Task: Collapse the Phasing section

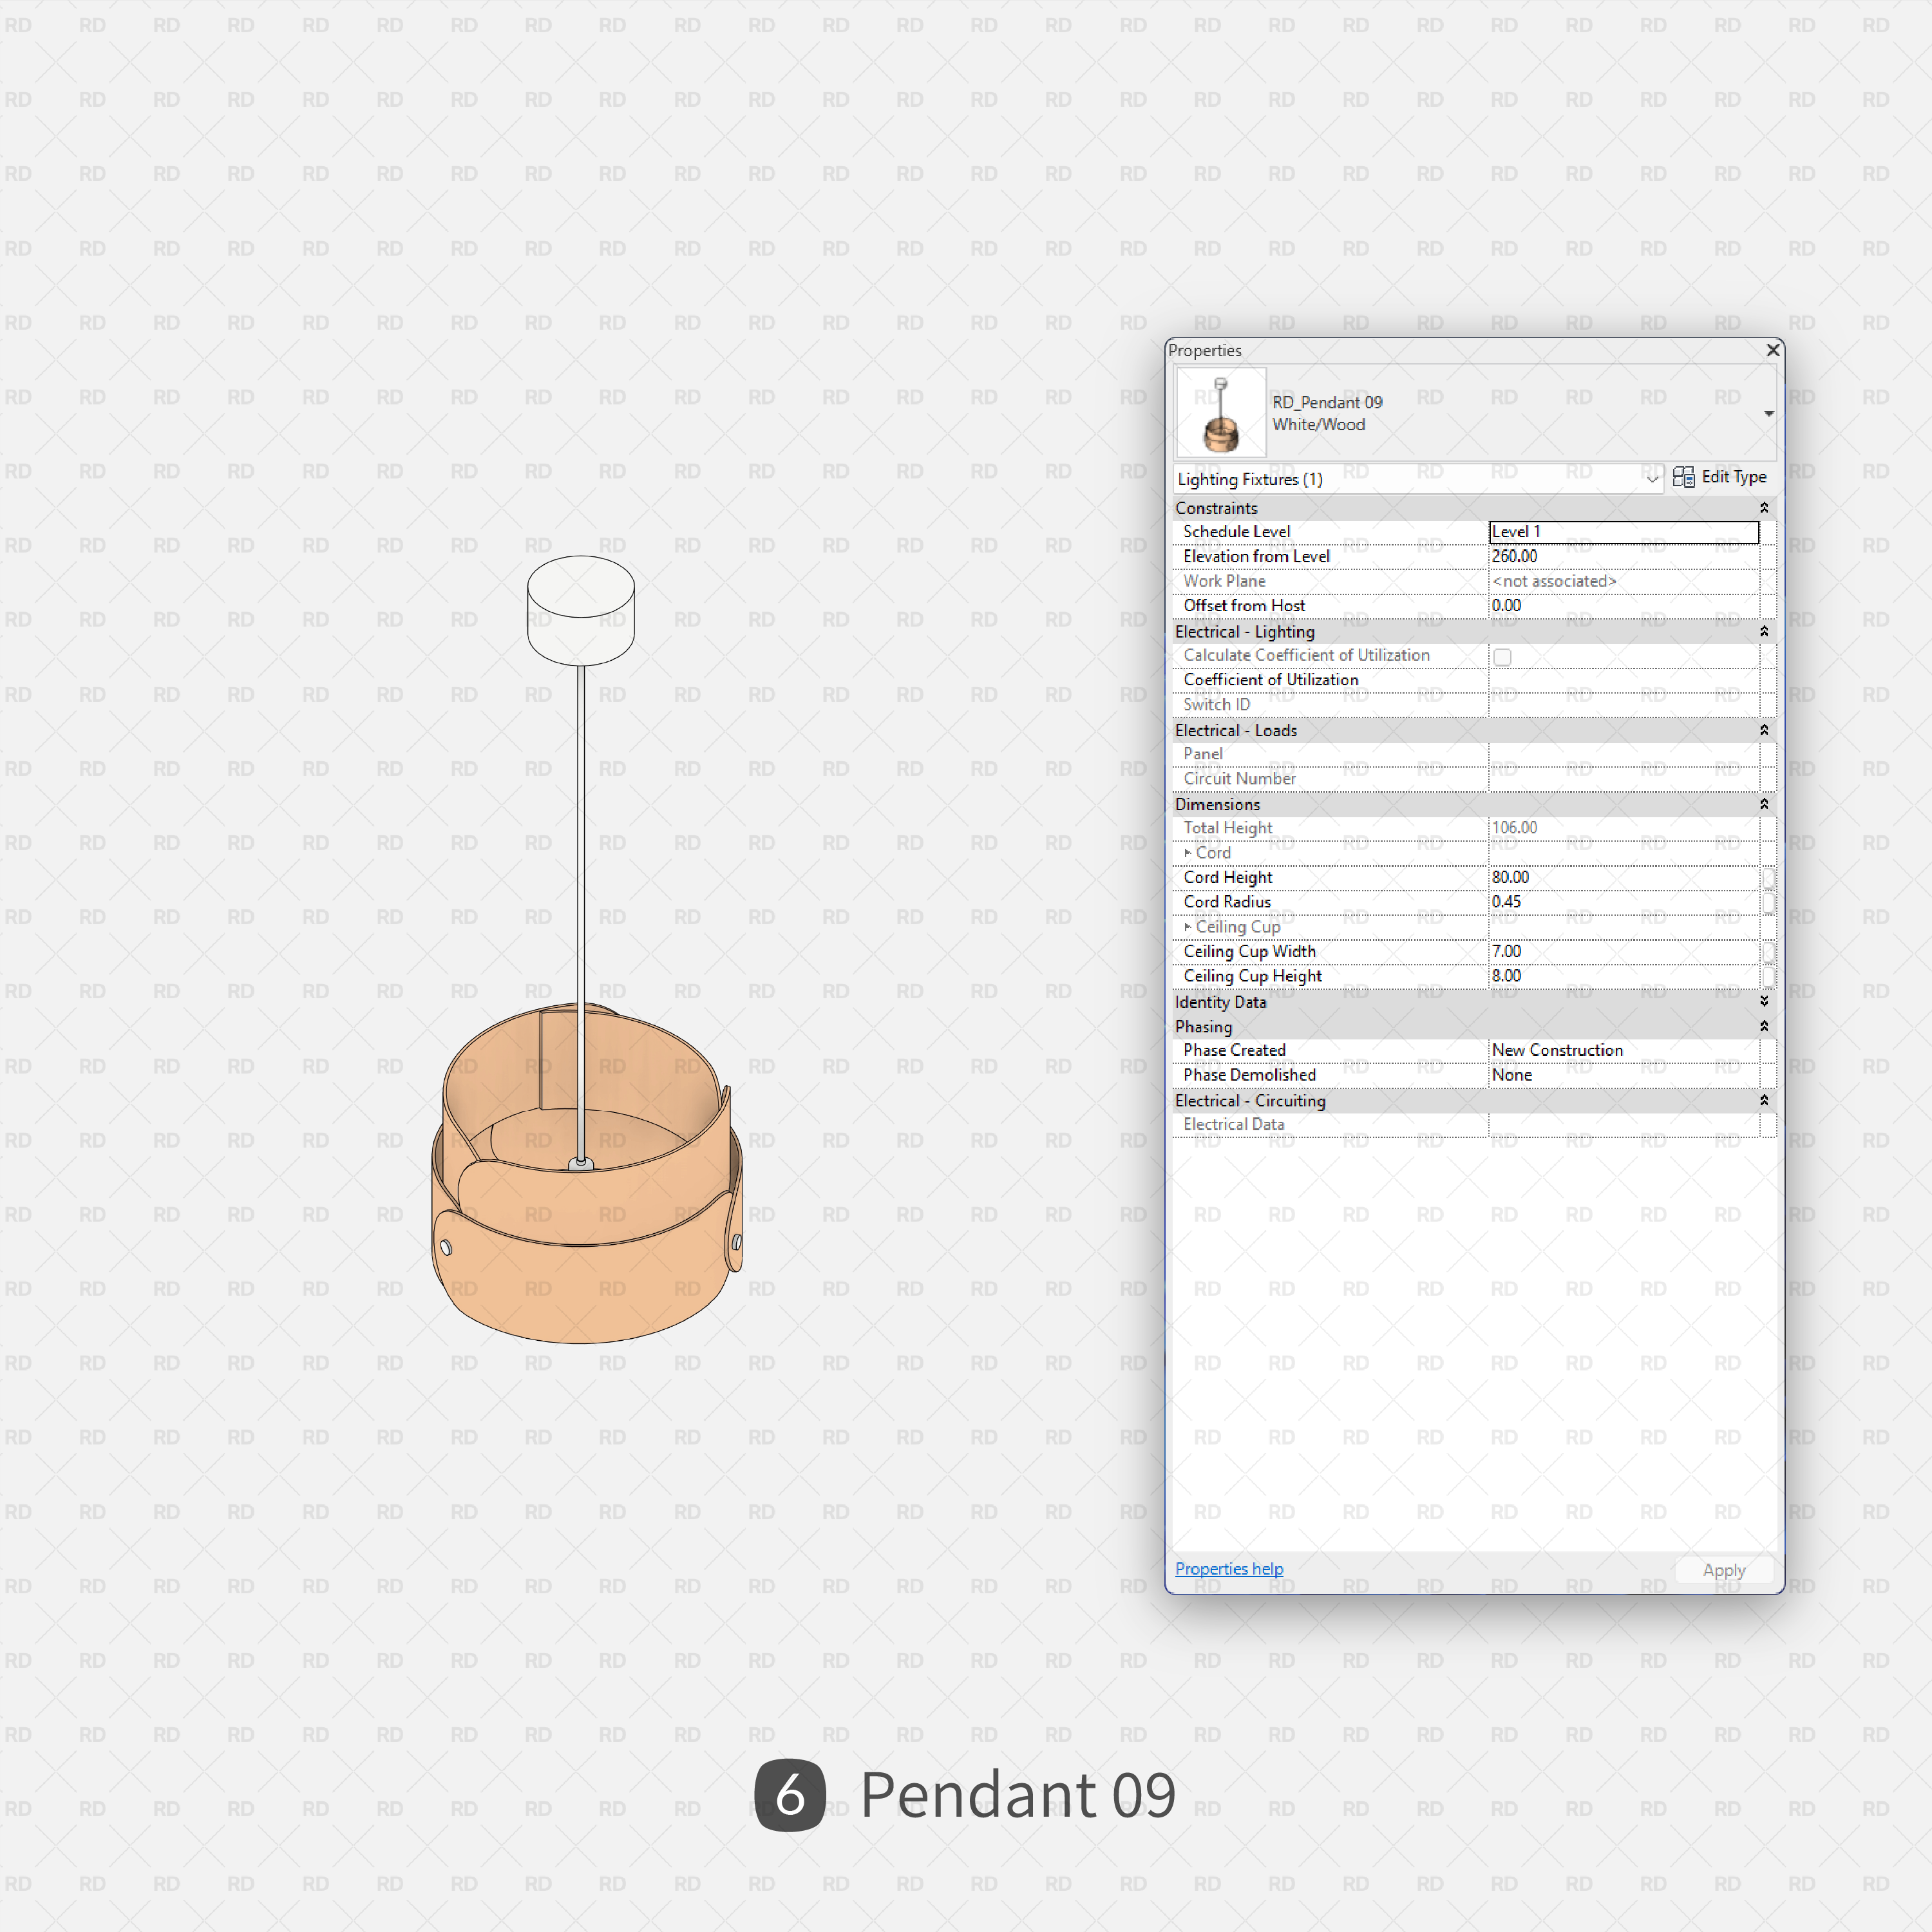Action: coord(1764,1026)
